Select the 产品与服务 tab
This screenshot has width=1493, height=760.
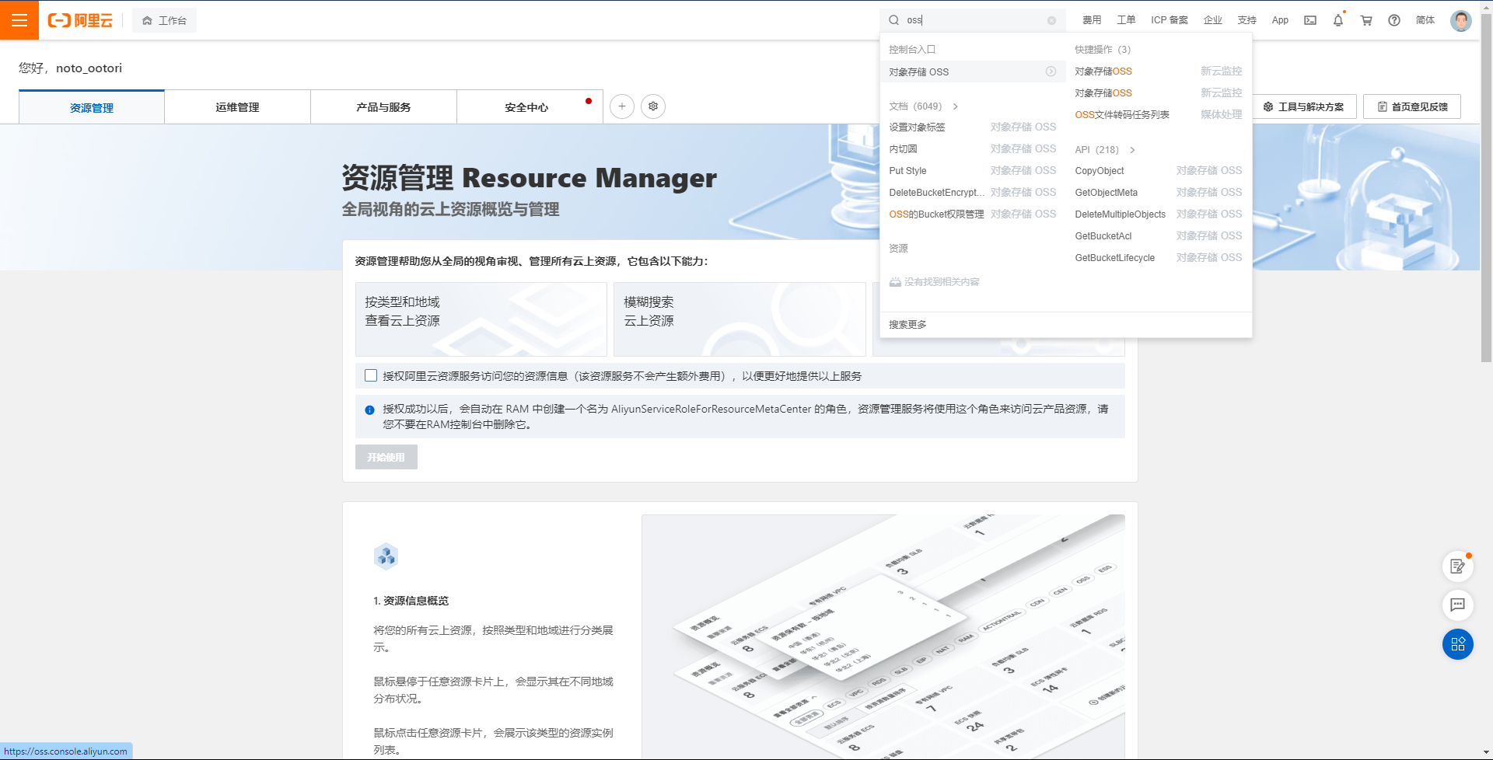383,107
